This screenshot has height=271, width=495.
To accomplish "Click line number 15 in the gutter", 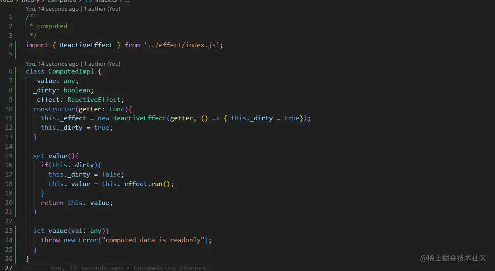I will click(x=9, y=156).
